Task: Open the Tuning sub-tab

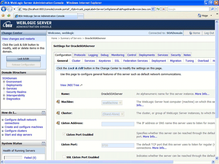Action: (190, 61)
